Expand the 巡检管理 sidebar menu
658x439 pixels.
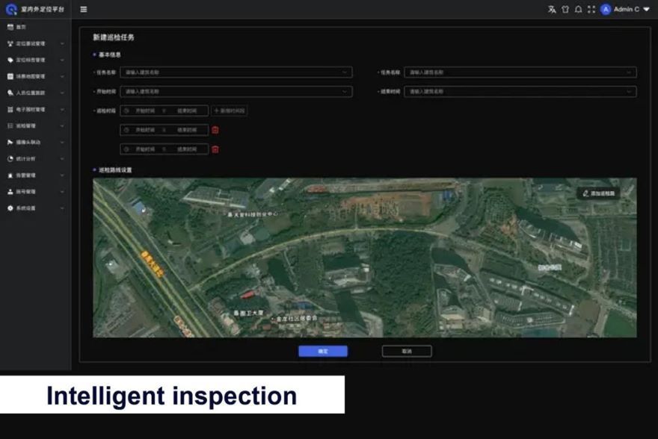click(x=35, y=125)
